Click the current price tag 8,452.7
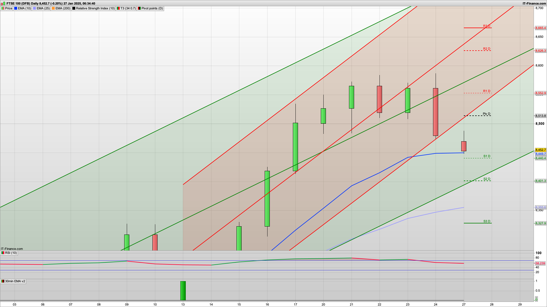Image resolution: width=547 pixels, height=307 pixels. point(540,150)
